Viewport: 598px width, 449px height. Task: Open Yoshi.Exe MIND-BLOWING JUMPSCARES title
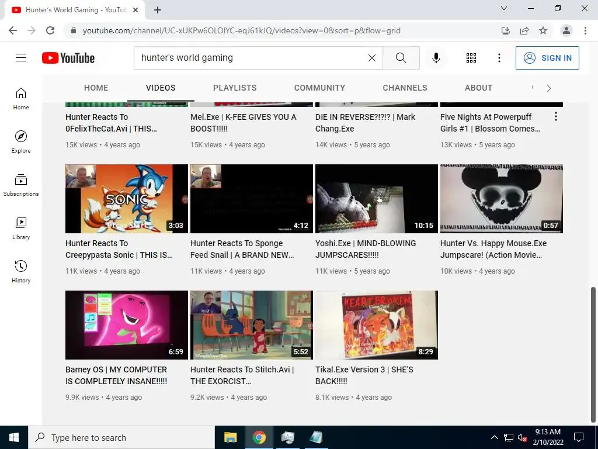click(x=366, y=249)
